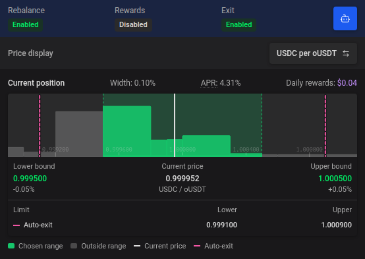Click the Upper column header in limits
The image size is (365, 259).
click(x=342, y=210)
